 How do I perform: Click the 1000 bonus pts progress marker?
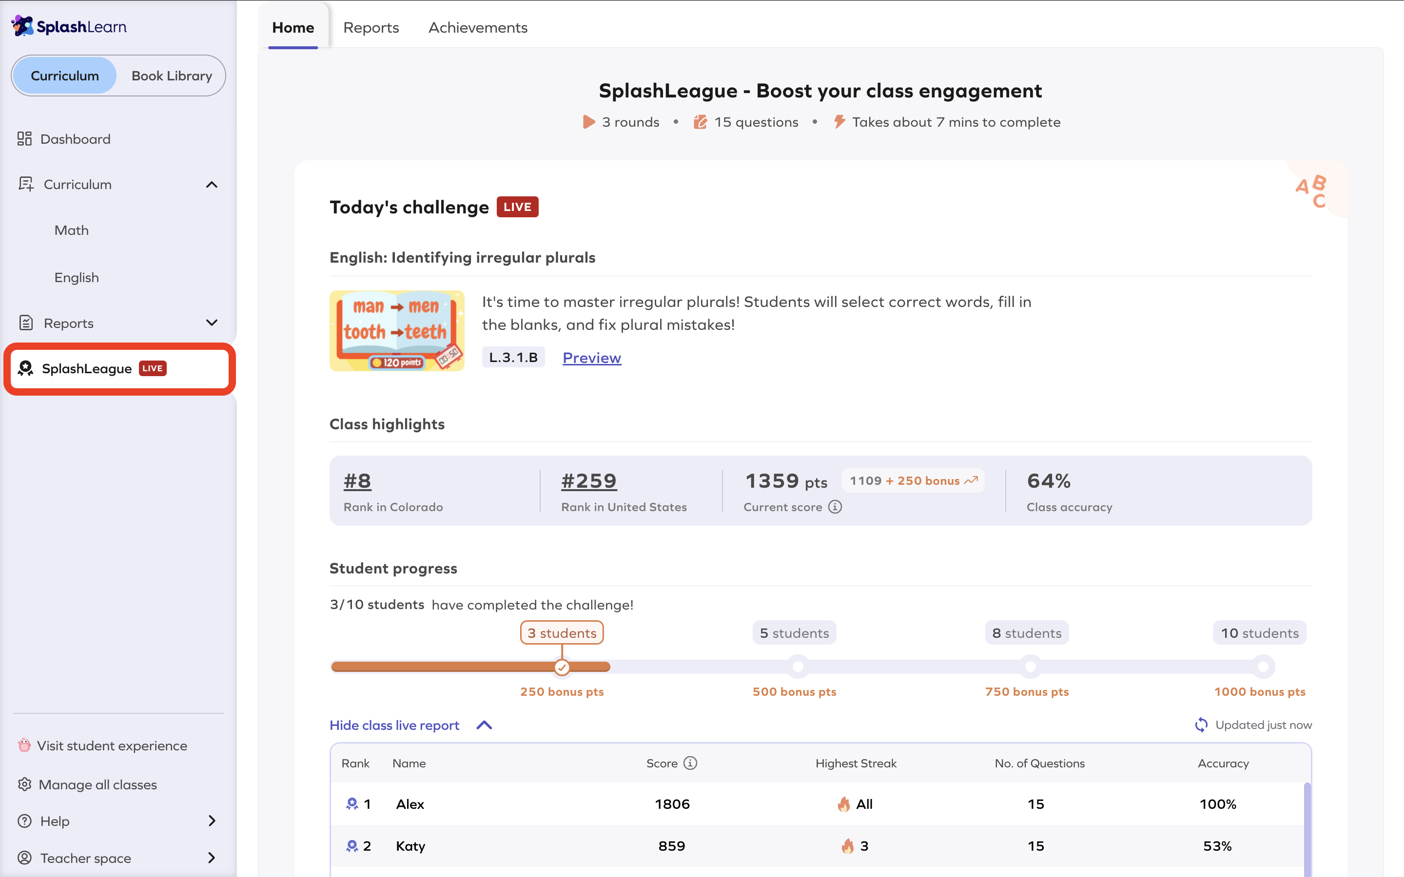click(1263, 667)
